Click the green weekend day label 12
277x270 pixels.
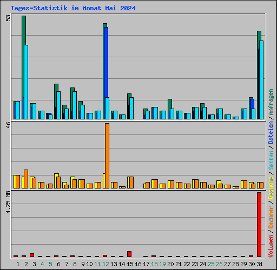pos(105,264)
